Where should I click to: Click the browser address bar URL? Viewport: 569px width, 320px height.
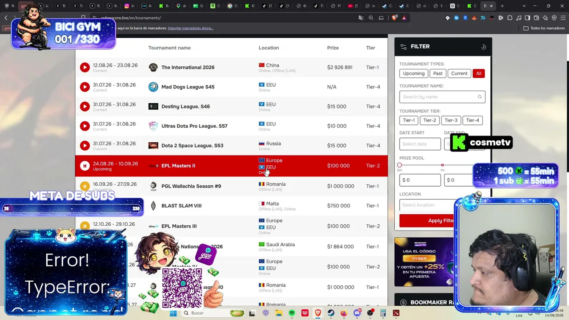pyautogui.click(x=132, y=18)
